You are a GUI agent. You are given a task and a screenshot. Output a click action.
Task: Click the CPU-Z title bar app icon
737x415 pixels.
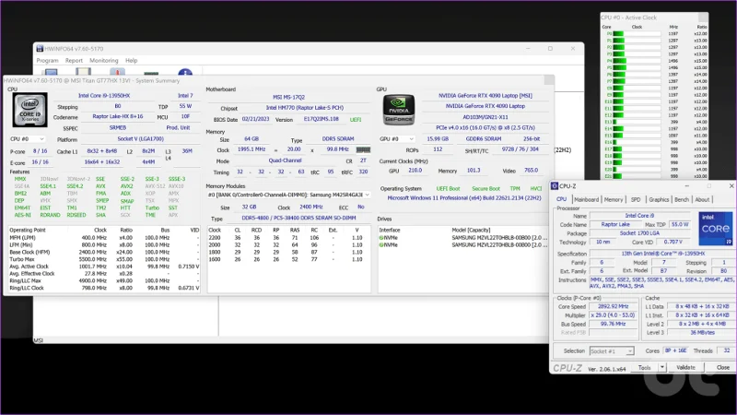tap(555, 186)
